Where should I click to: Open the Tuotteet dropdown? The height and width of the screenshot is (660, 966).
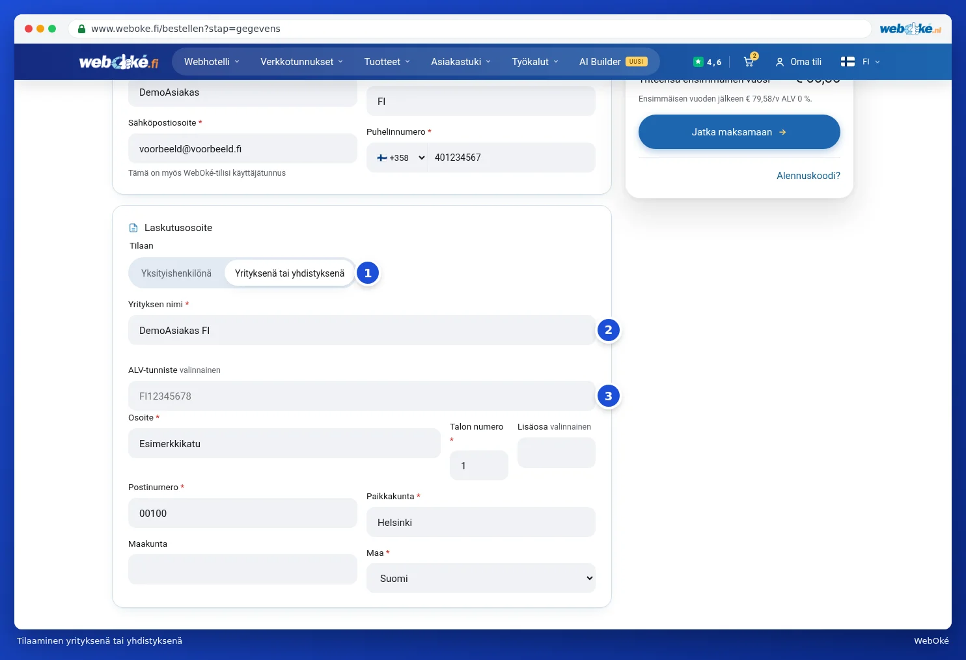coord(387,62)
